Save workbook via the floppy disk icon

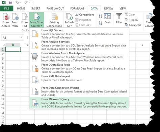[10, 2]
